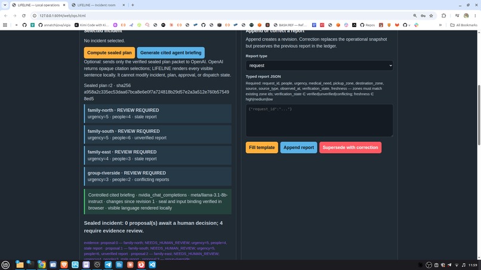Close the LIFELINE — Incident room tab
The height and width of the screenshot is (270, 481).
pos(124,5)
